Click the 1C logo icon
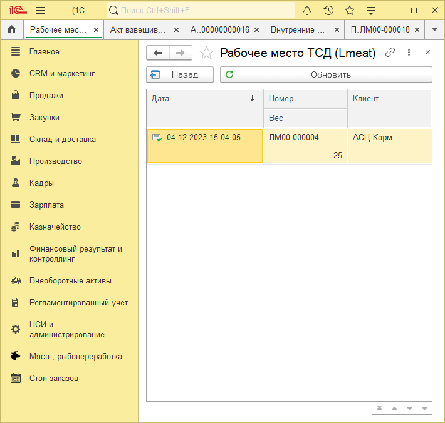 tap(18, 10)
